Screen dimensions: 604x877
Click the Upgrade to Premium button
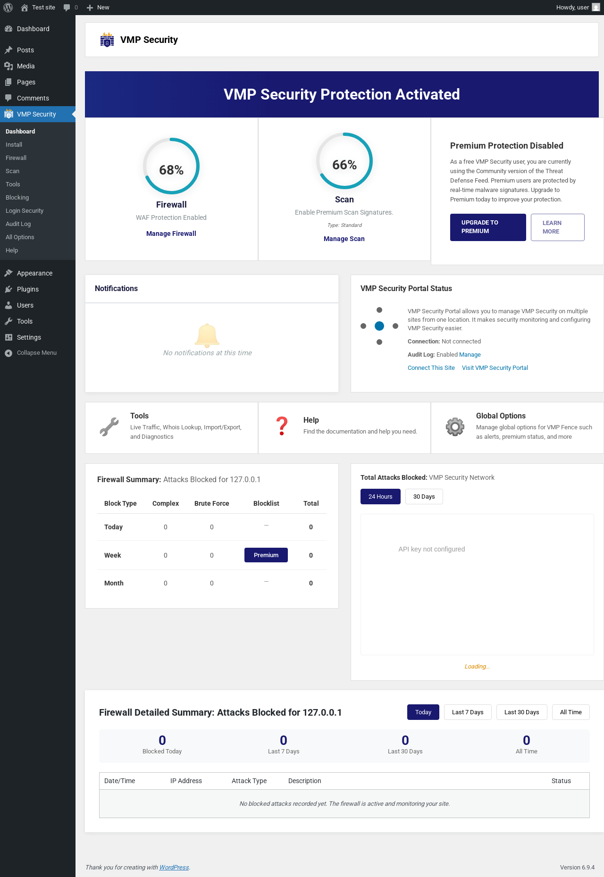tap(488, 227)
